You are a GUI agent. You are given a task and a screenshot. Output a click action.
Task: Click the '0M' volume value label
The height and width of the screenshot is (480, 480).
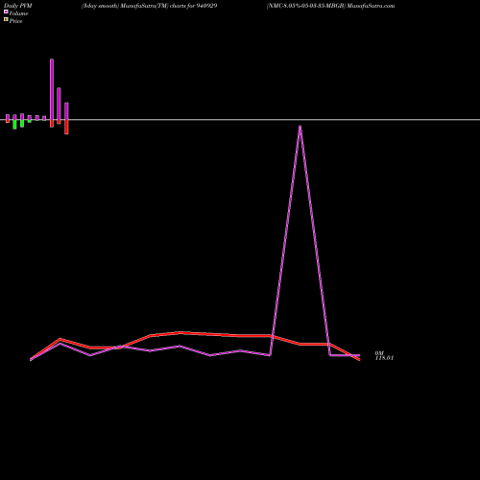[379, 353]
